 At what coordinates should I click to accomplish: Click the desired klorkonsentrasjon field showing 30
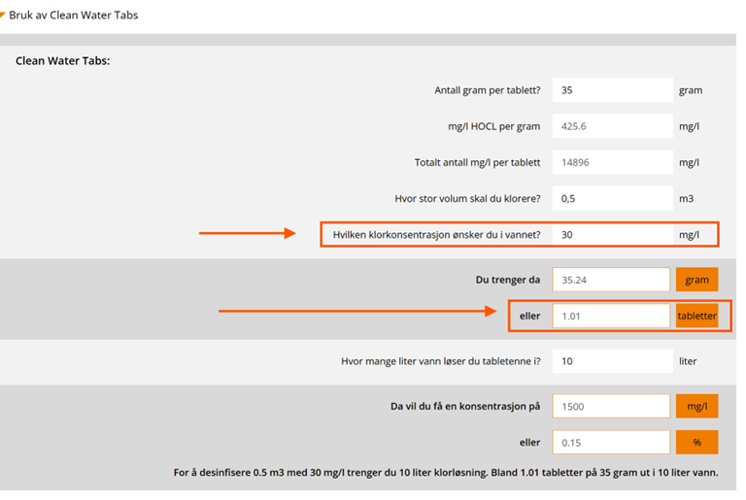click(611, 235)
